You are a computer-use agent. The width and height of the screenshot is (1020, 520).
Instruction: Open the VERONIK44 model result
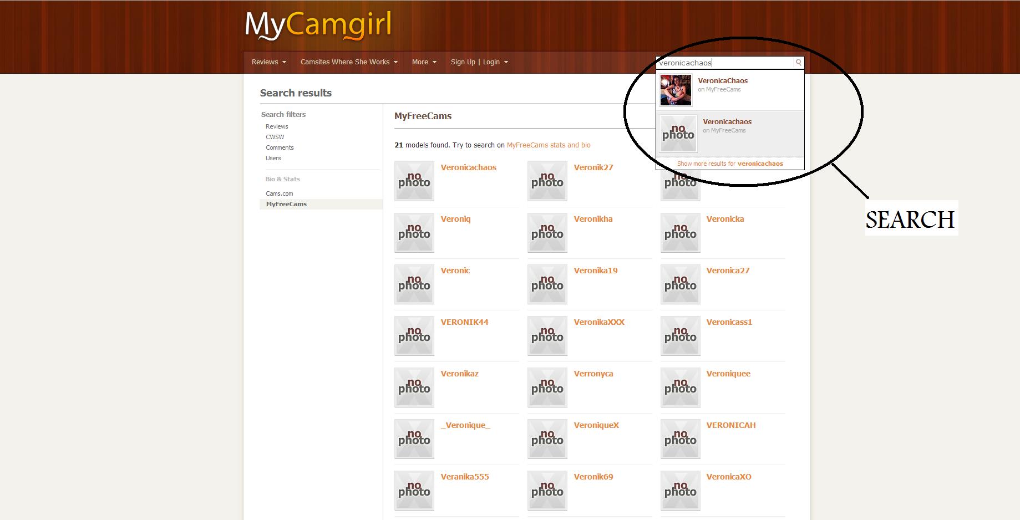[x=464, y=322]
